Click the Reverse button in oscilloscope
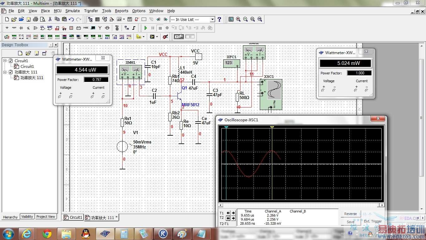The width and height of the screenshot is (426, 240). pyautogui.click(x=350, y=214)
